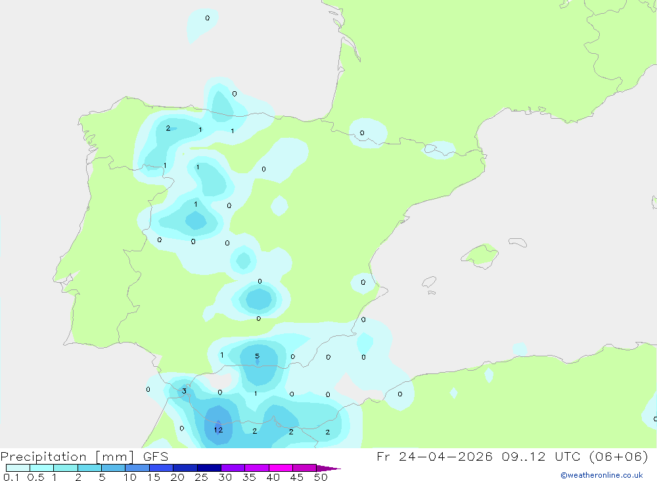Click the date 'Fr 24-04-2026' text
The height and width of the screenshot is (481, 657).
[x=434, y=456]
